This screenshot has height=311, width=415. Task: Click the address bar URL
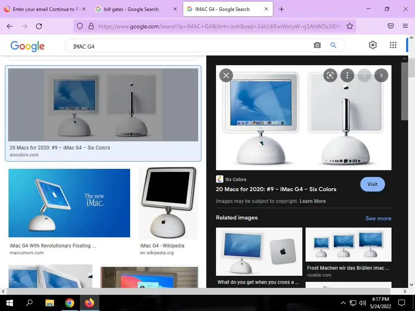pyautogui.click(x=220, y=26)
